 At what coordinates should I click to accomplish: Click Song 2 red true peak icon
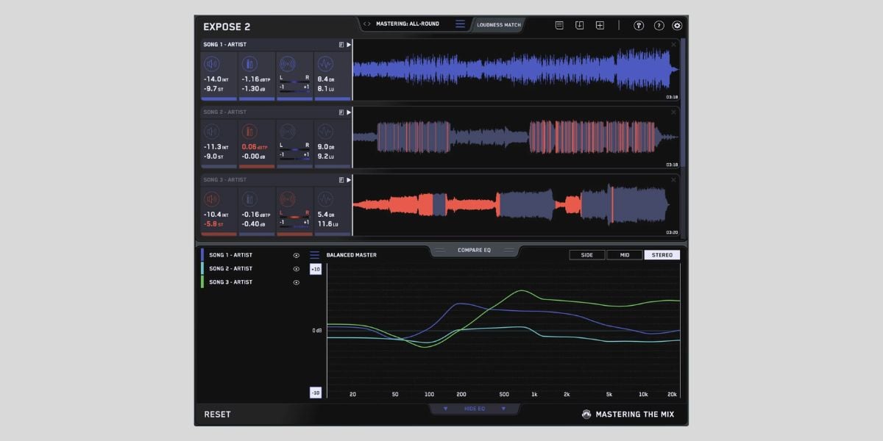249,132
